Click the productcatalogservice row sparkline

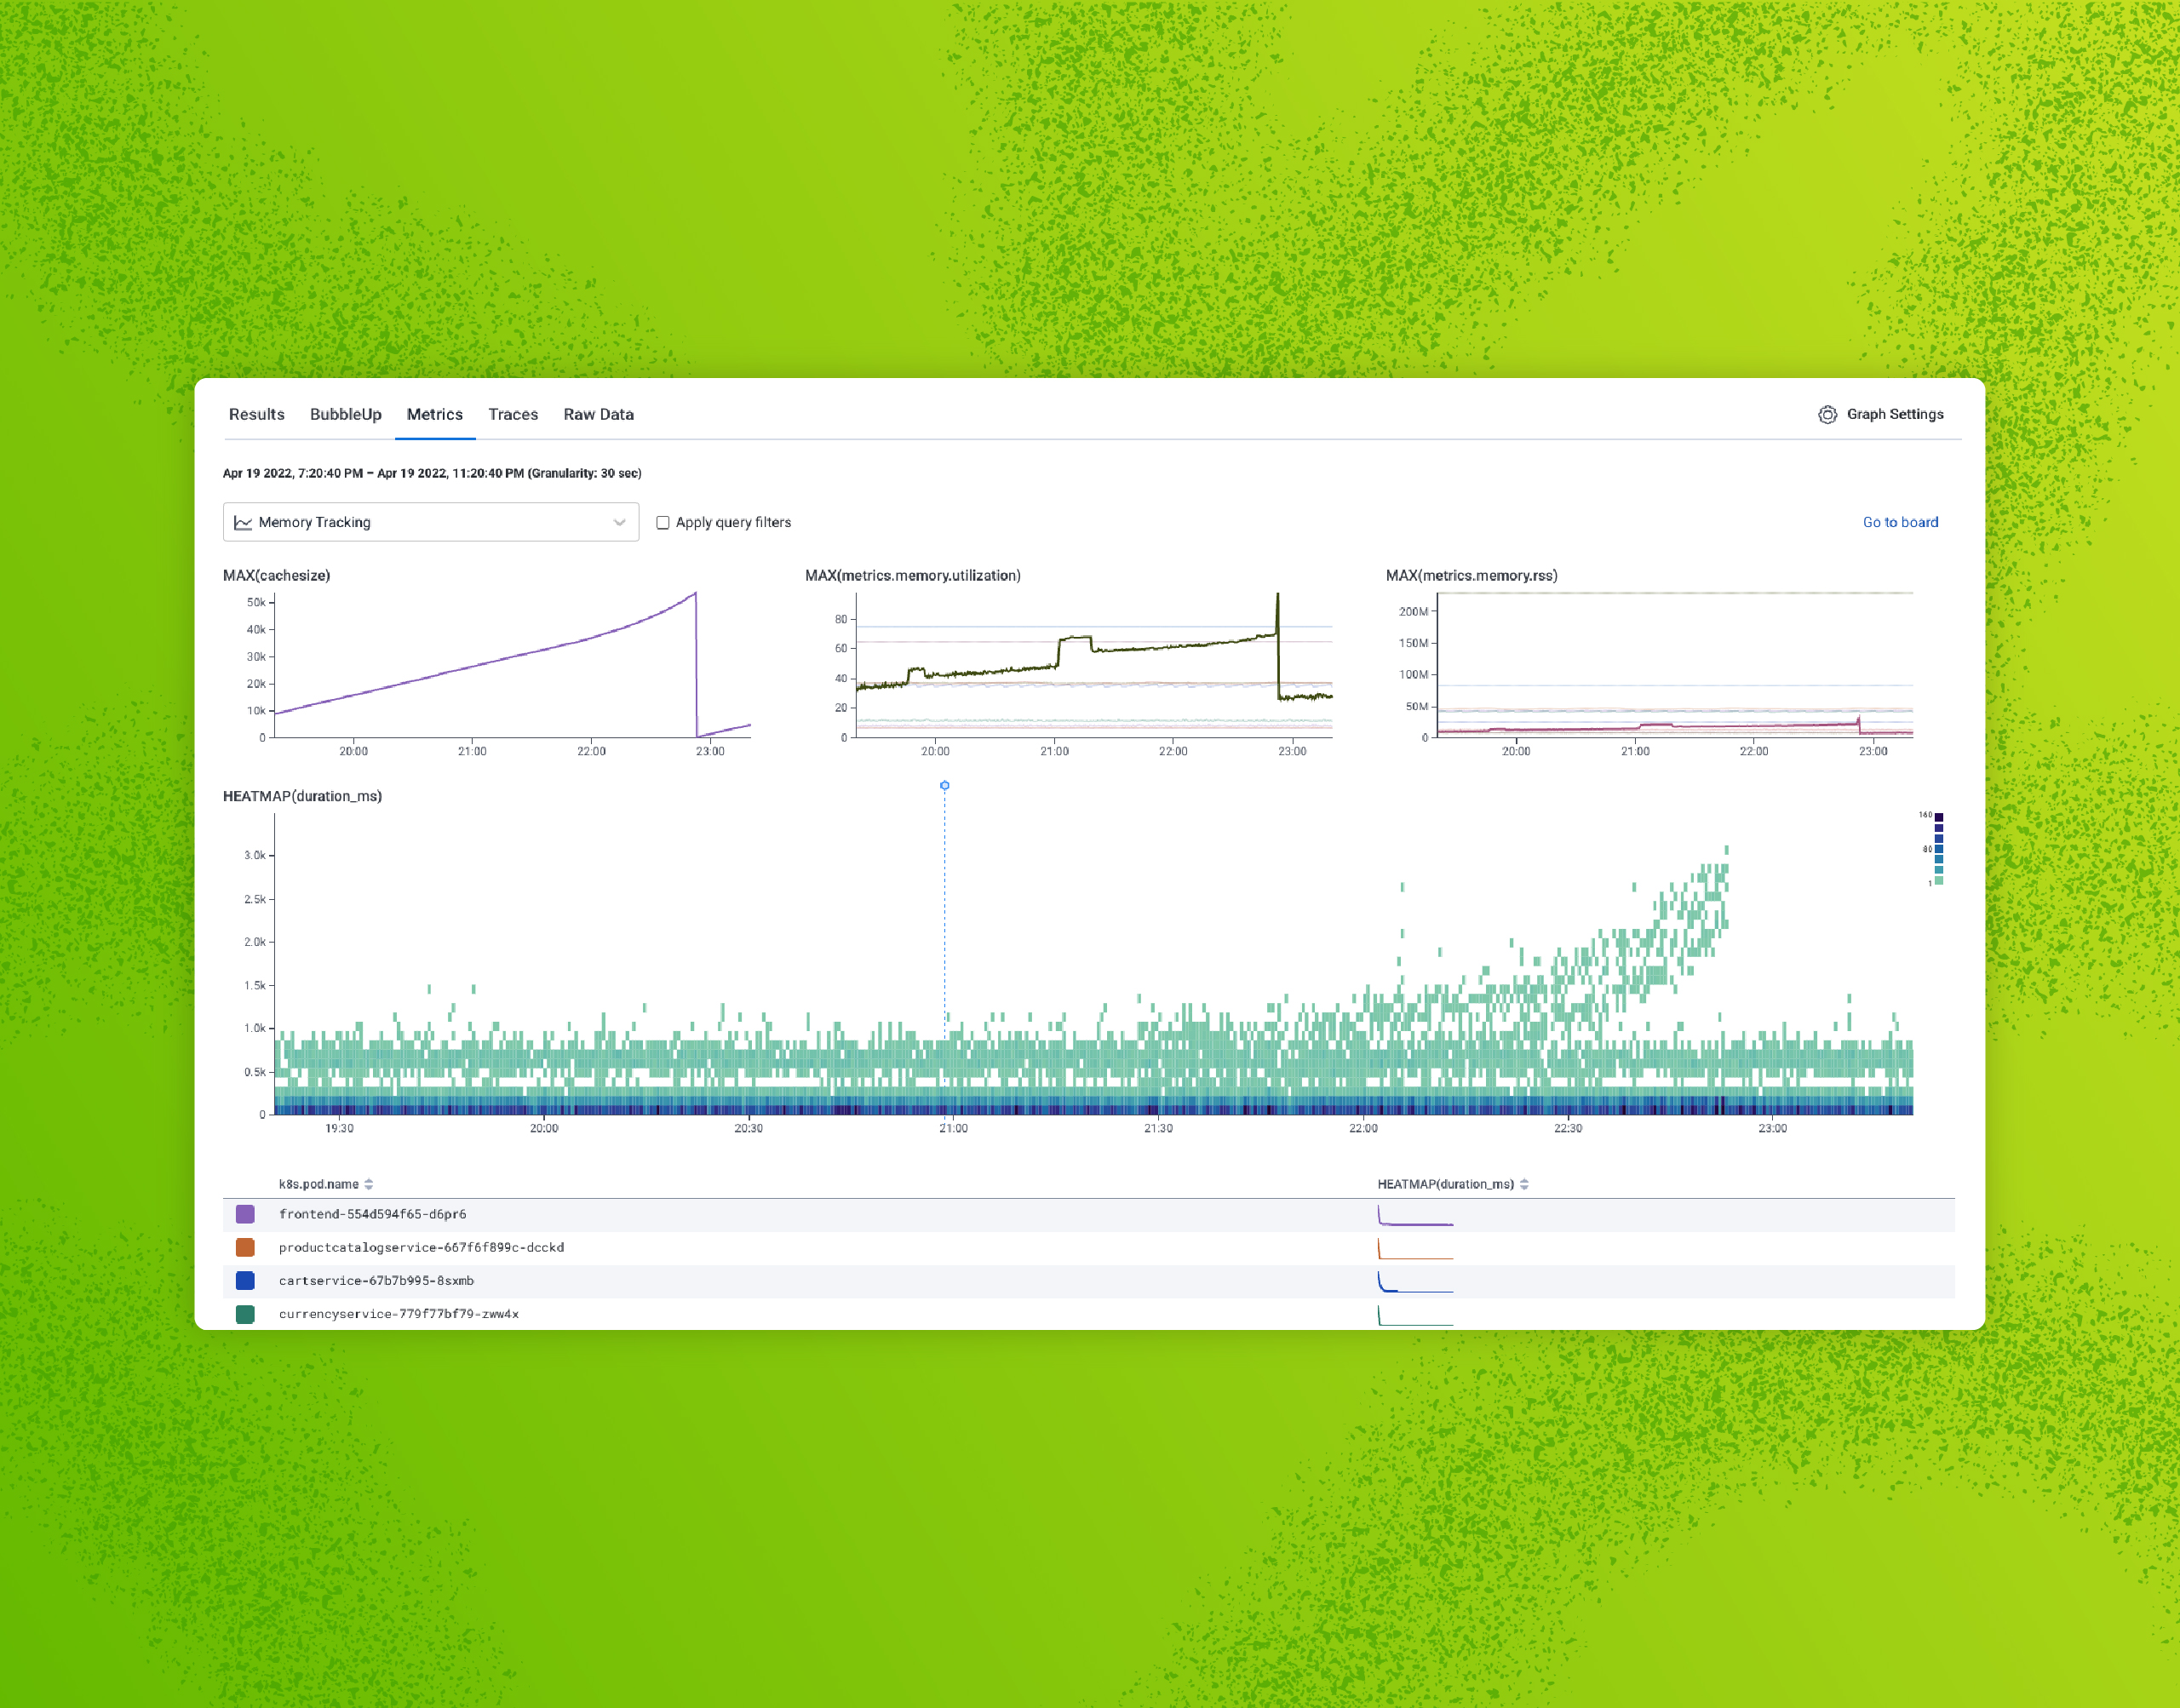tap(1415, 1248)
